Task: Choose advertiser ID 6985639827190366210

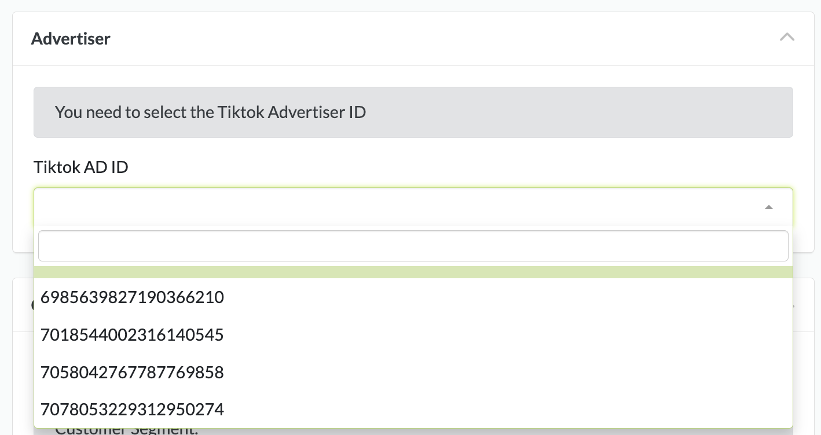Action: [132, 297]
